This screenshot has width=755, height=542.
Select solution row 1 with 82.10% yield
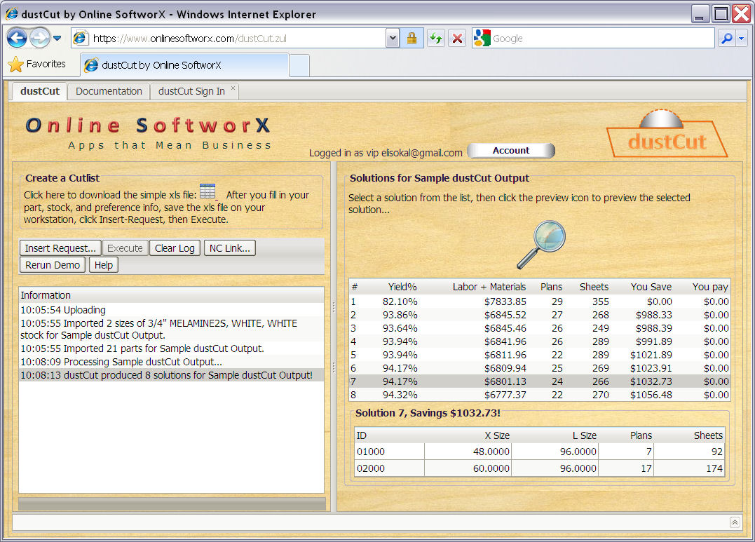pos(540,302)
